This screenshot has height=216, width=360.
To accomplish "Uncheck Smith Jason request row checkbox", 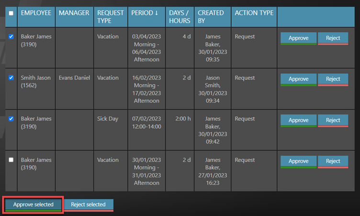I will 11,78.
